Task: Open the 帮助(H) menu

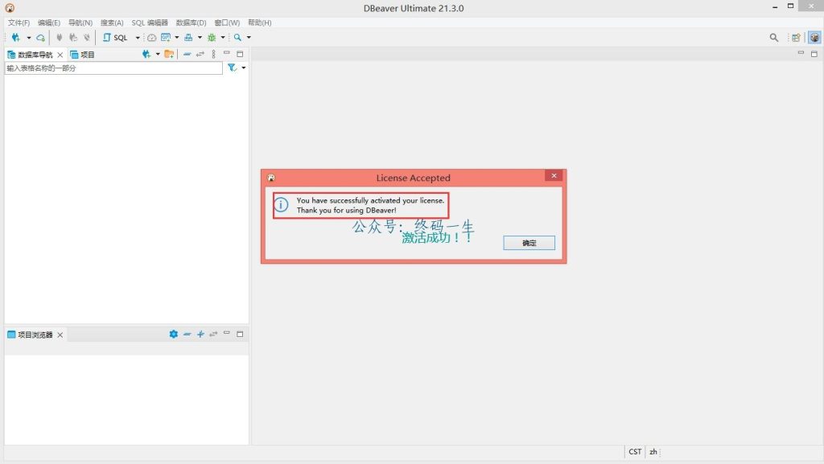Action: [260, 23]
